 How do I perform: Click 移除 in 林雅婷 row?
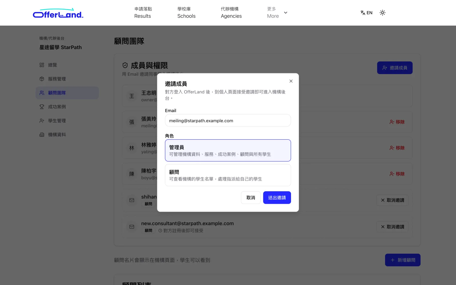click(x=397, y=148)
